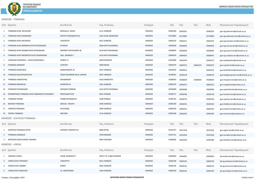Click fax number 25692165
Screen dimensions: 255x179
point(210,171)
